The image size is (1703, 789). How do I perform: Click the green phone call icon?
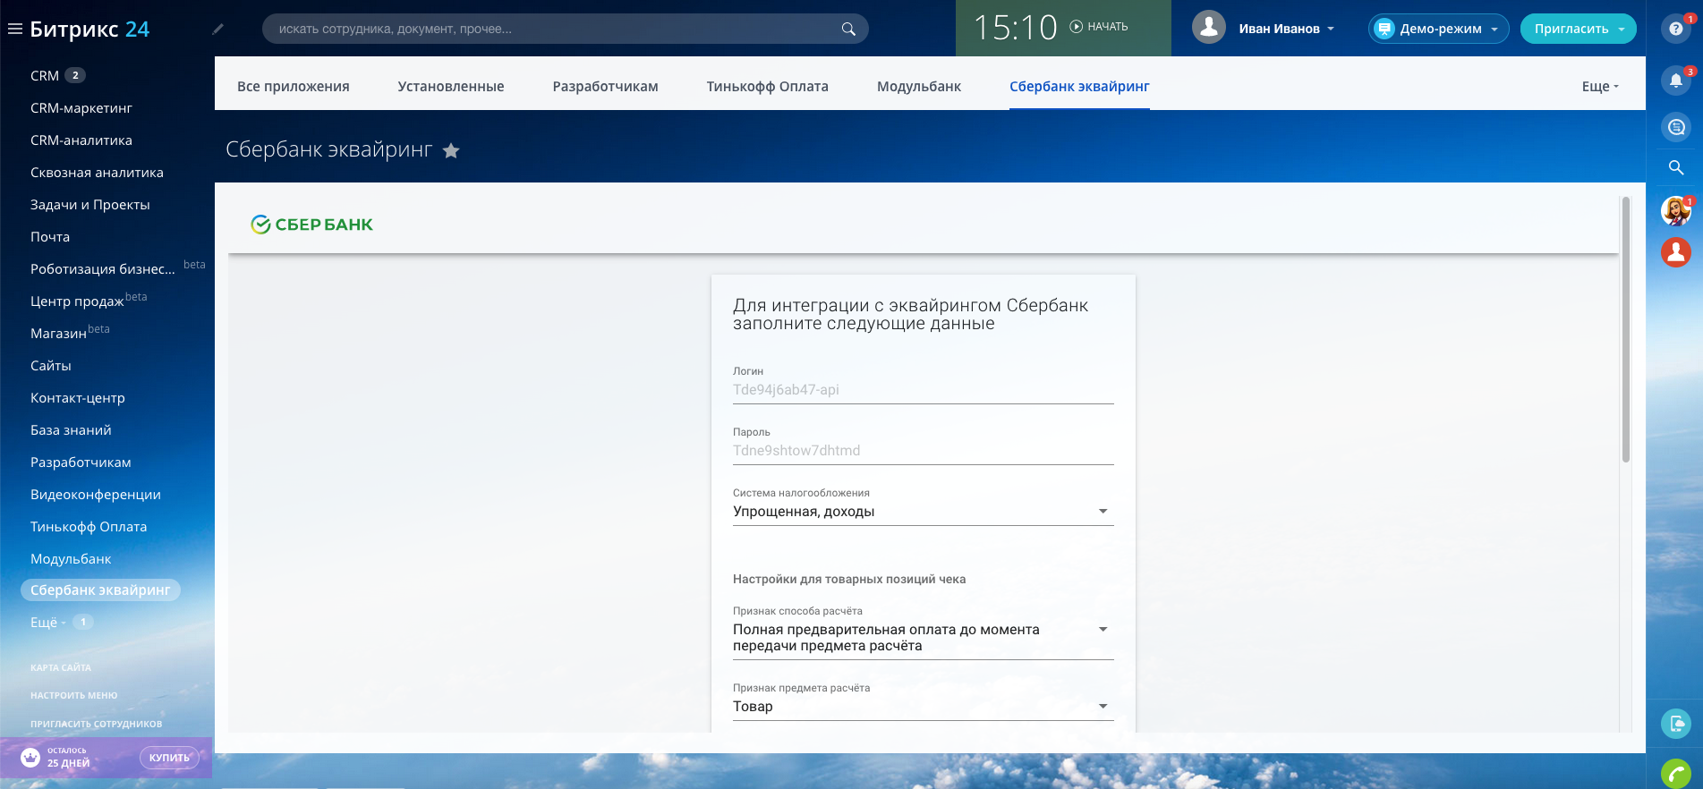coord(1675,773)
